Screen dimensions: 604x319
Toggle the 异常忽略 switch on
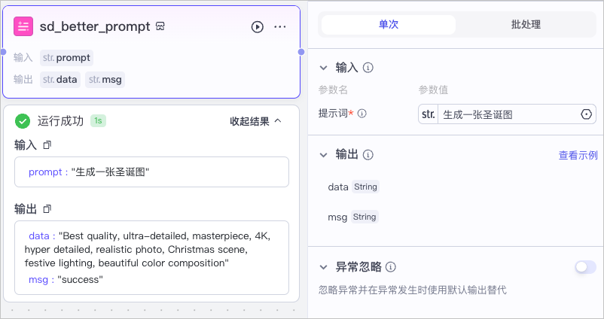(x=585, y=266)
